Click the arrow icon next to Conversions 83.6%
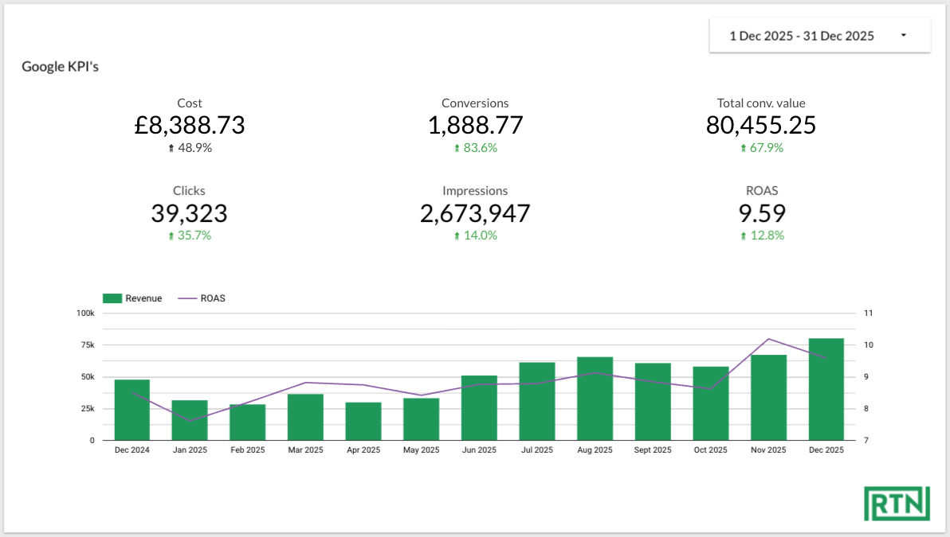Image resolution: width=950 pixels, height=537 pixels. 457,147
